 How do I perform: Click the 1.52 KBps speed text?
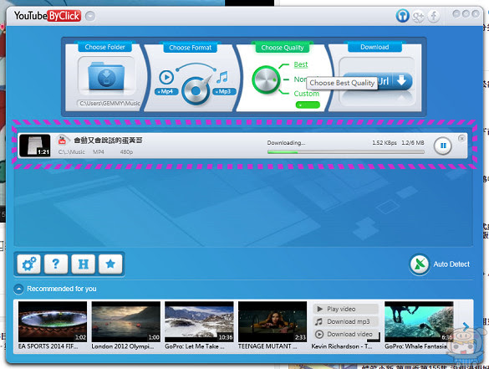pyautogui.click(x=385, y=143)
